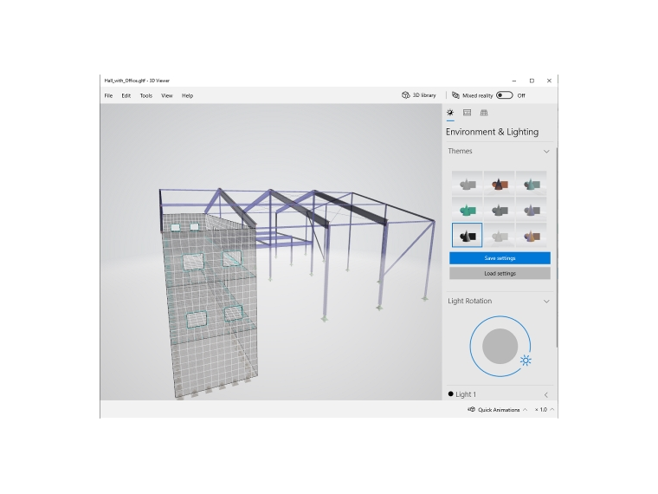
Task: Open the File menu
Action: 108,96
